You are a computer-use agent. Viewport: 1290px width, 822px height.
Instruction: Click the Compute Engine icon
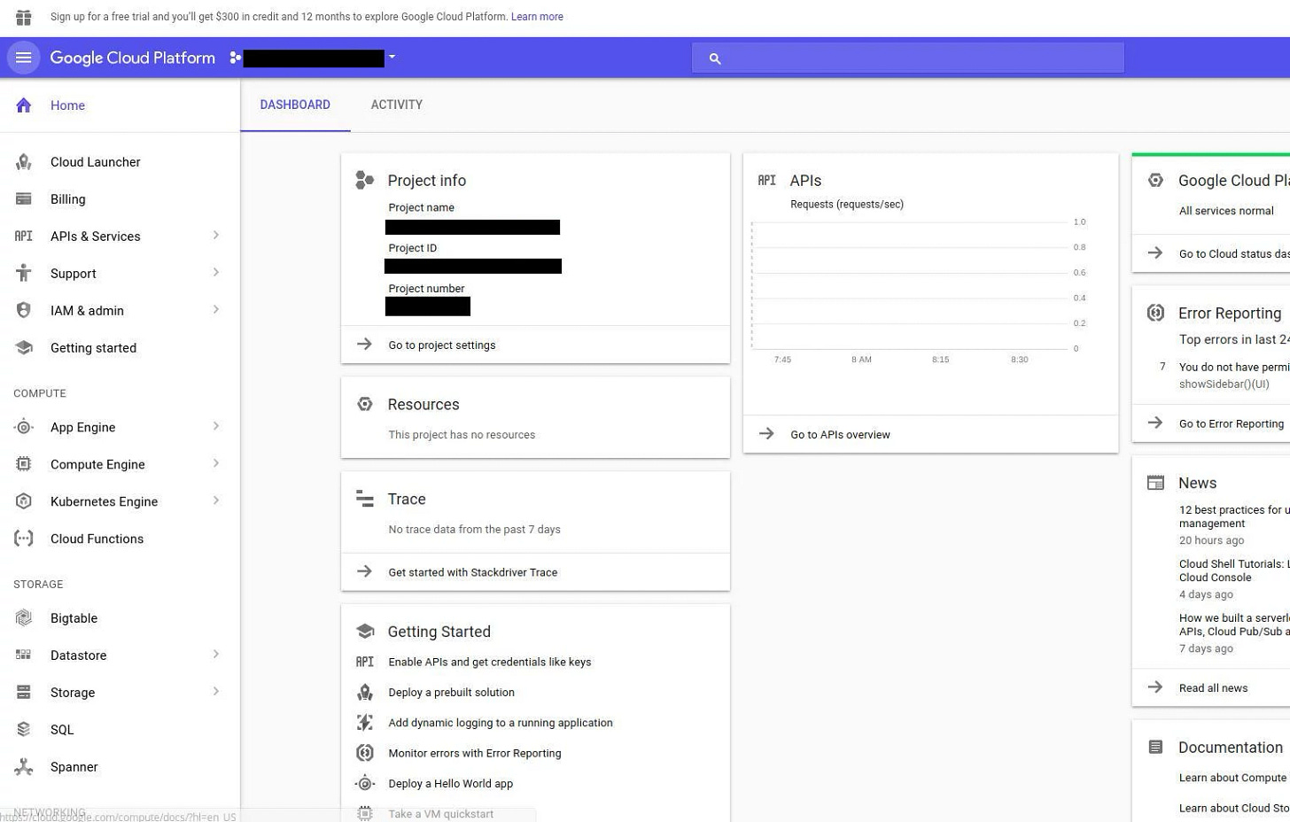tap(23, 464)
